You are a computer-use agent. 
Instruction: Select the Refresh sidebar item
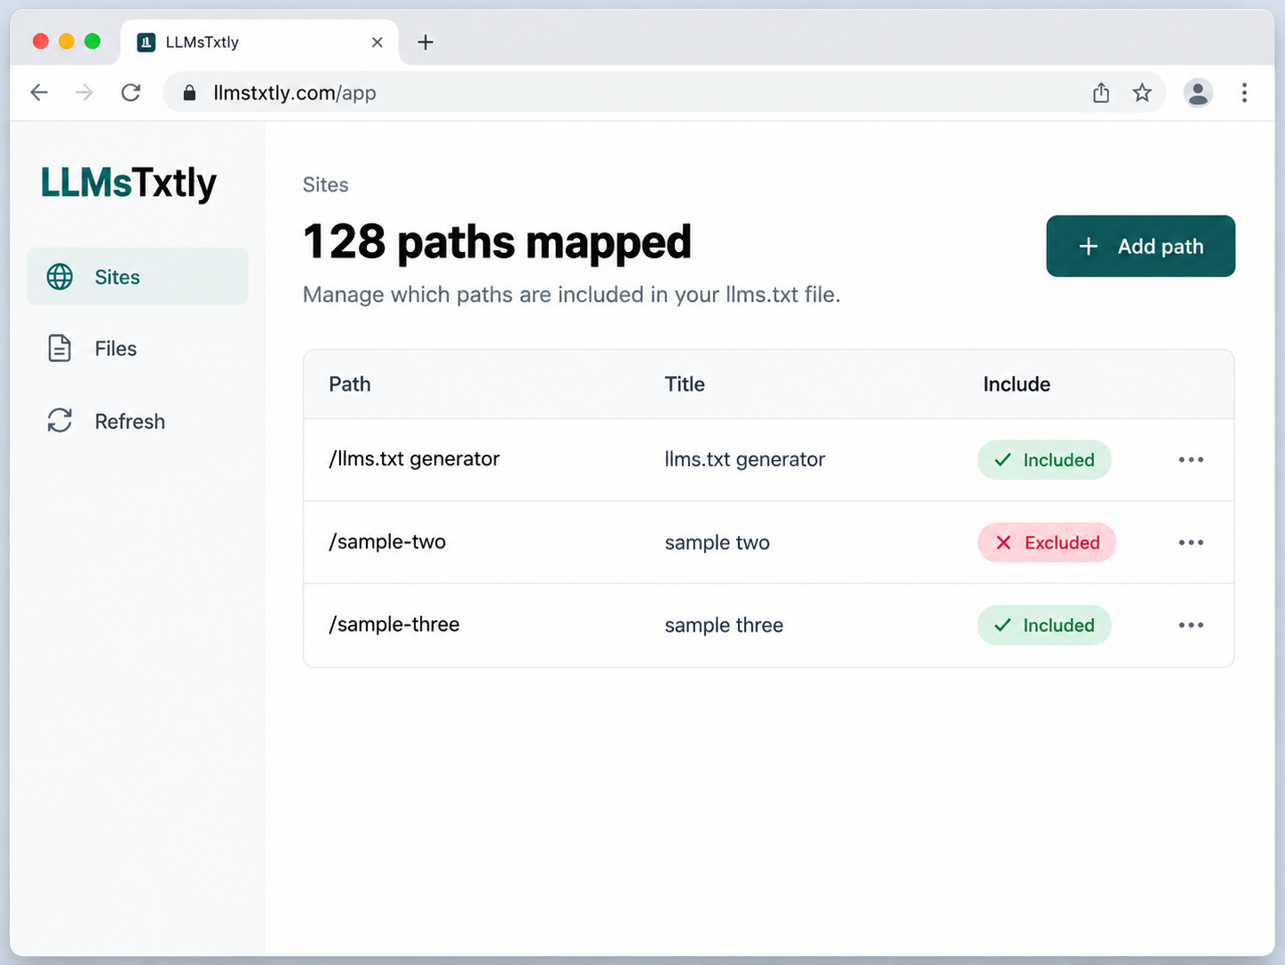point(138,421)
